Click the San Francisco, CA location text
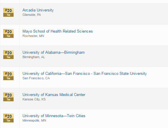 pos(36,78)
